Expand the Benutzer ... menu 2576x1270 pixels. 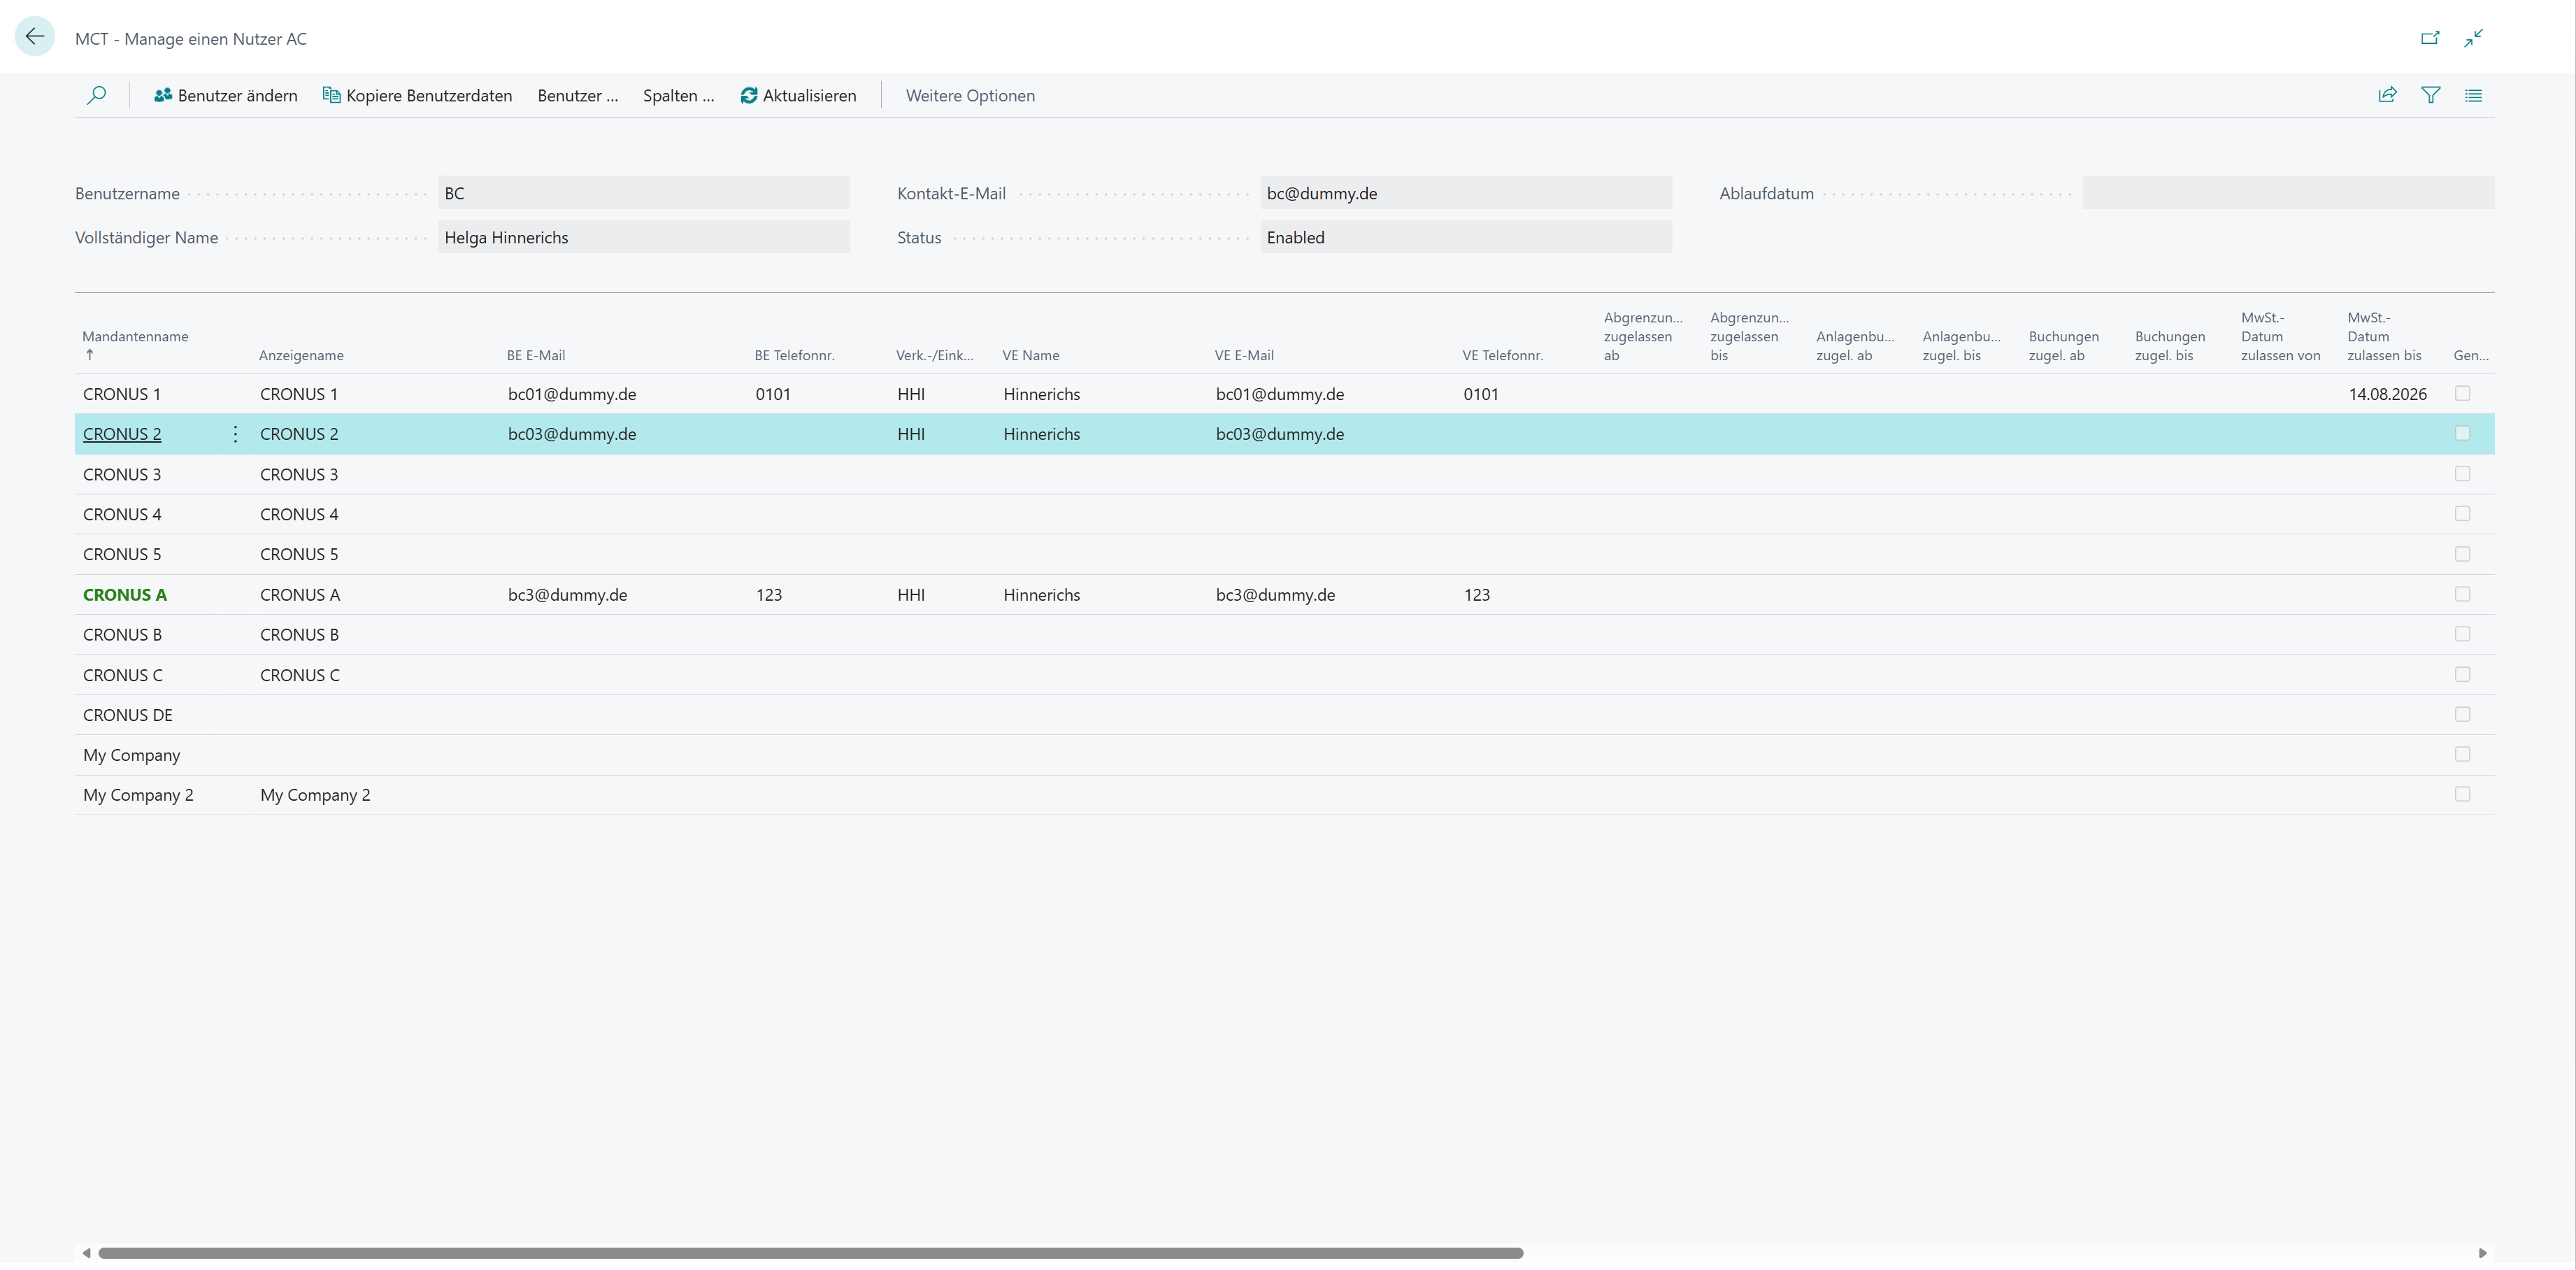click(x=577, y=95)
